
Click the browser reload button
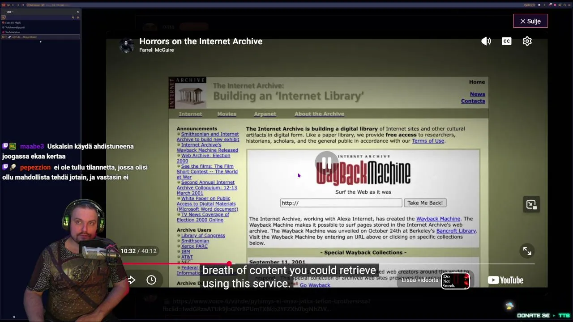[x=23, y=5]
